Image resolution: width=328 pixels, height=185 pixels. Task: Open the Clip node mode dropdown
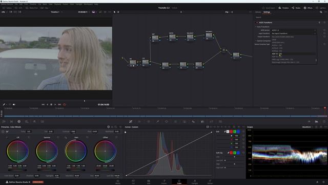point(228,12)
